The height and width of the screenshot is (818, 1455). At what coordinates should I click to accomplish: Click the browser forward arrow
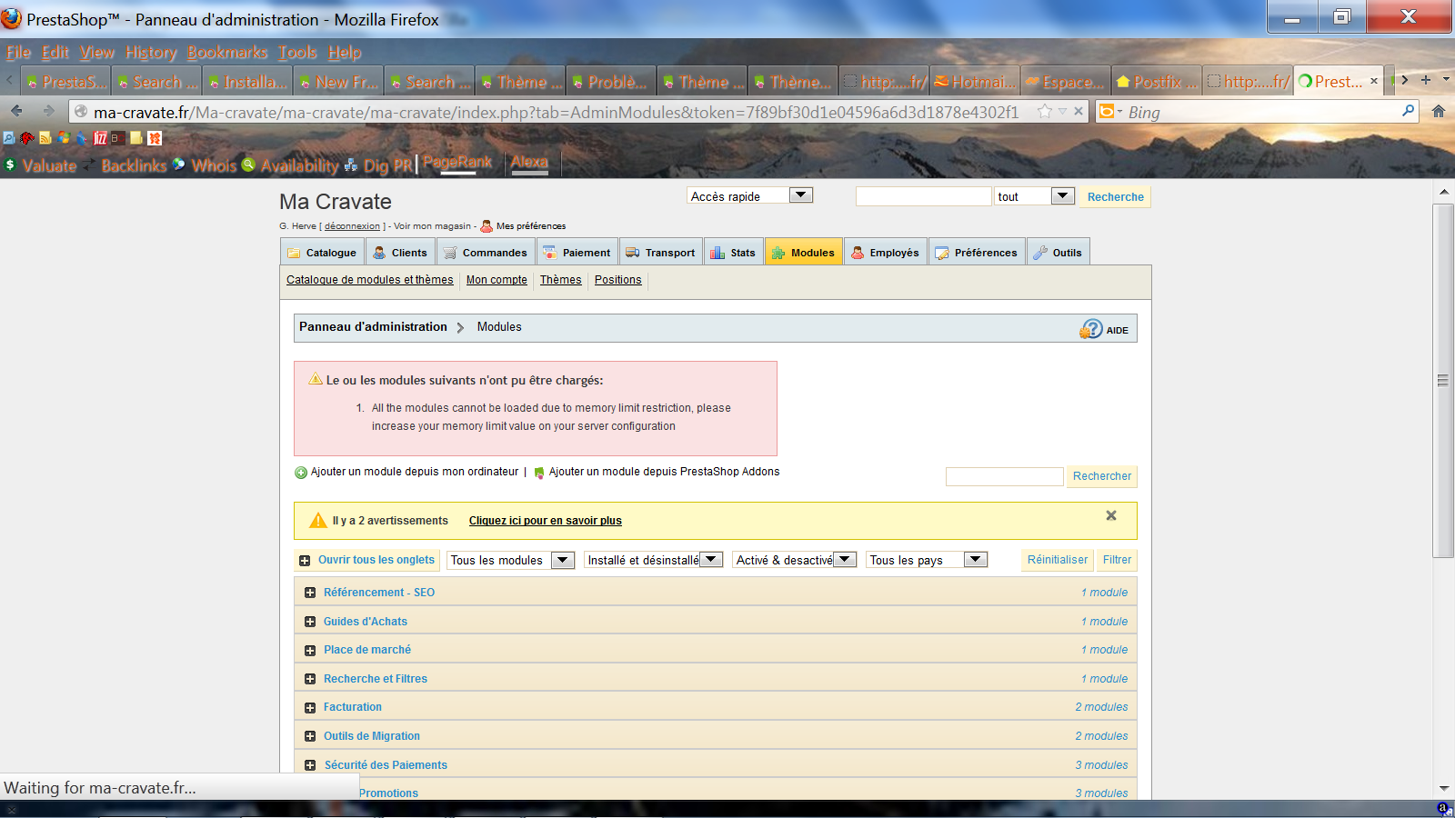pos(48,111)
